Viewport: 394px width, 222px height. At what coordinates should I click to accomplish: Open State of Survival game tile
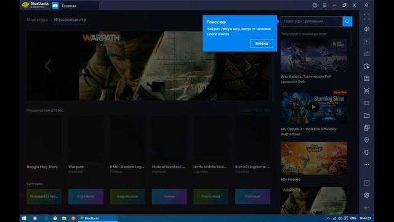pos(169,144)
